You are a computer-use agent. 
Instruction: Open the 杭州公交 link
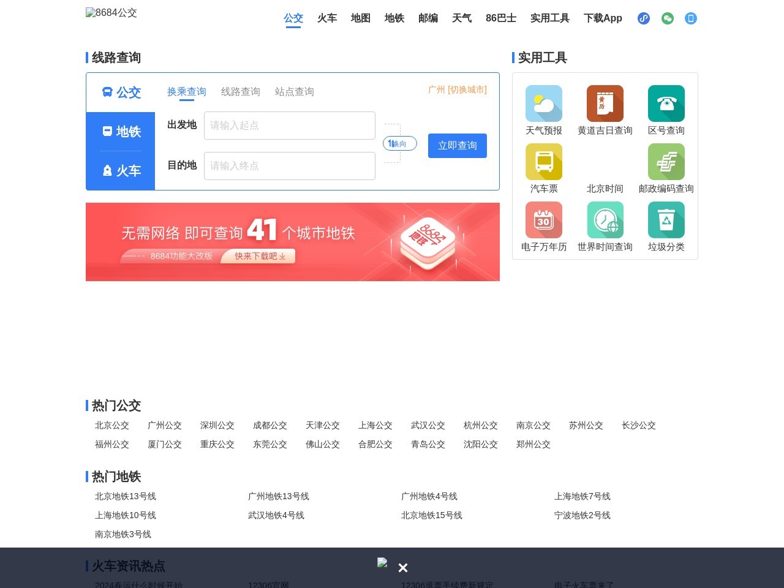pos(481,425)
